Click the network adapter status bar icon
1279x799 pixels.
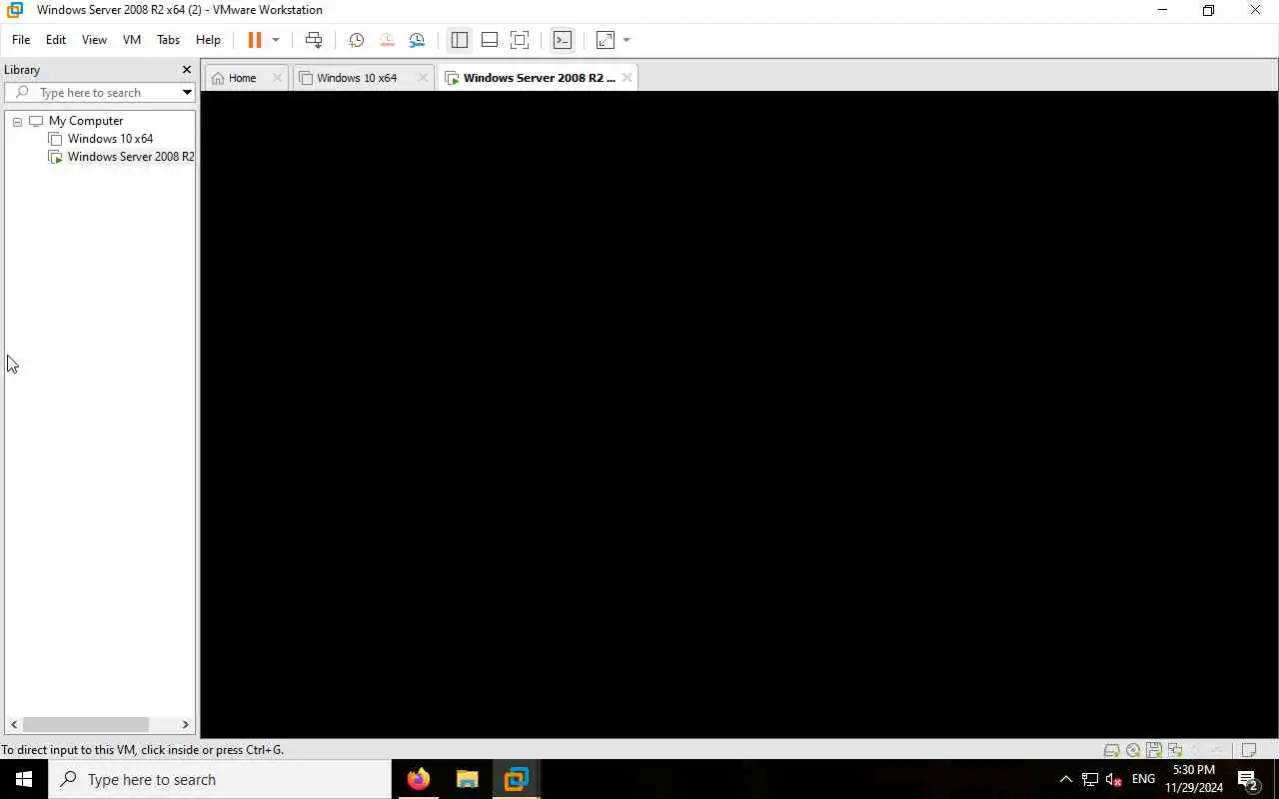(1174, 750)
